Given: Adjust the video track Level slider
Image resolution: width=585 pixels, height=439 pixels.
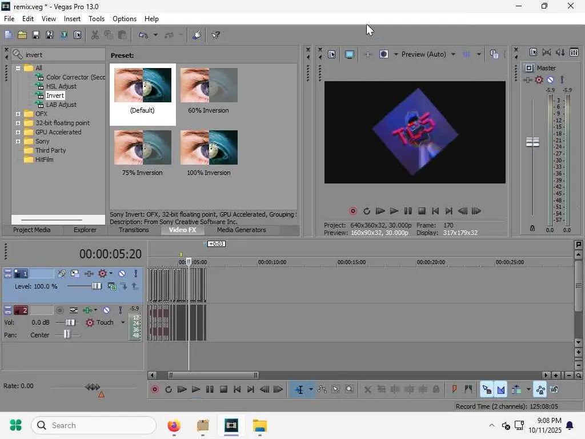Looking at the screenshot, I should (96, 286).
